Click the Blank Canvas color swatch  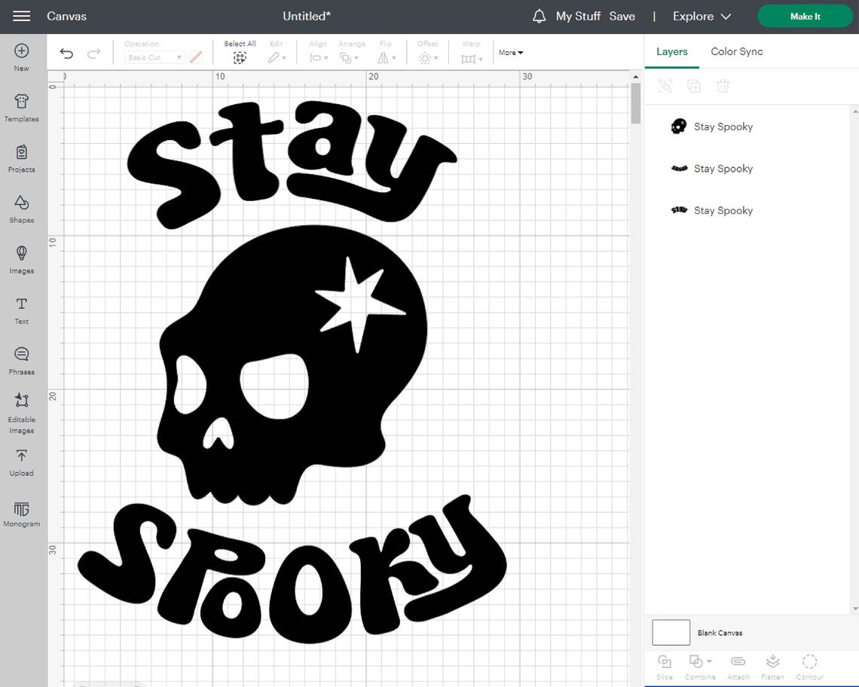[670, 632]
